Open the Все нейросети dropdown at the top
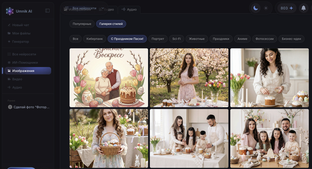 84,8
